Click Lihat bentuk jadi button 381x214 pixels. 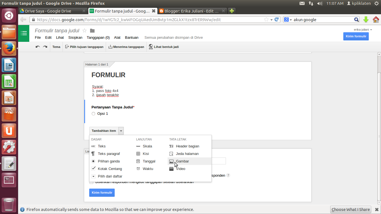[164, 47]
